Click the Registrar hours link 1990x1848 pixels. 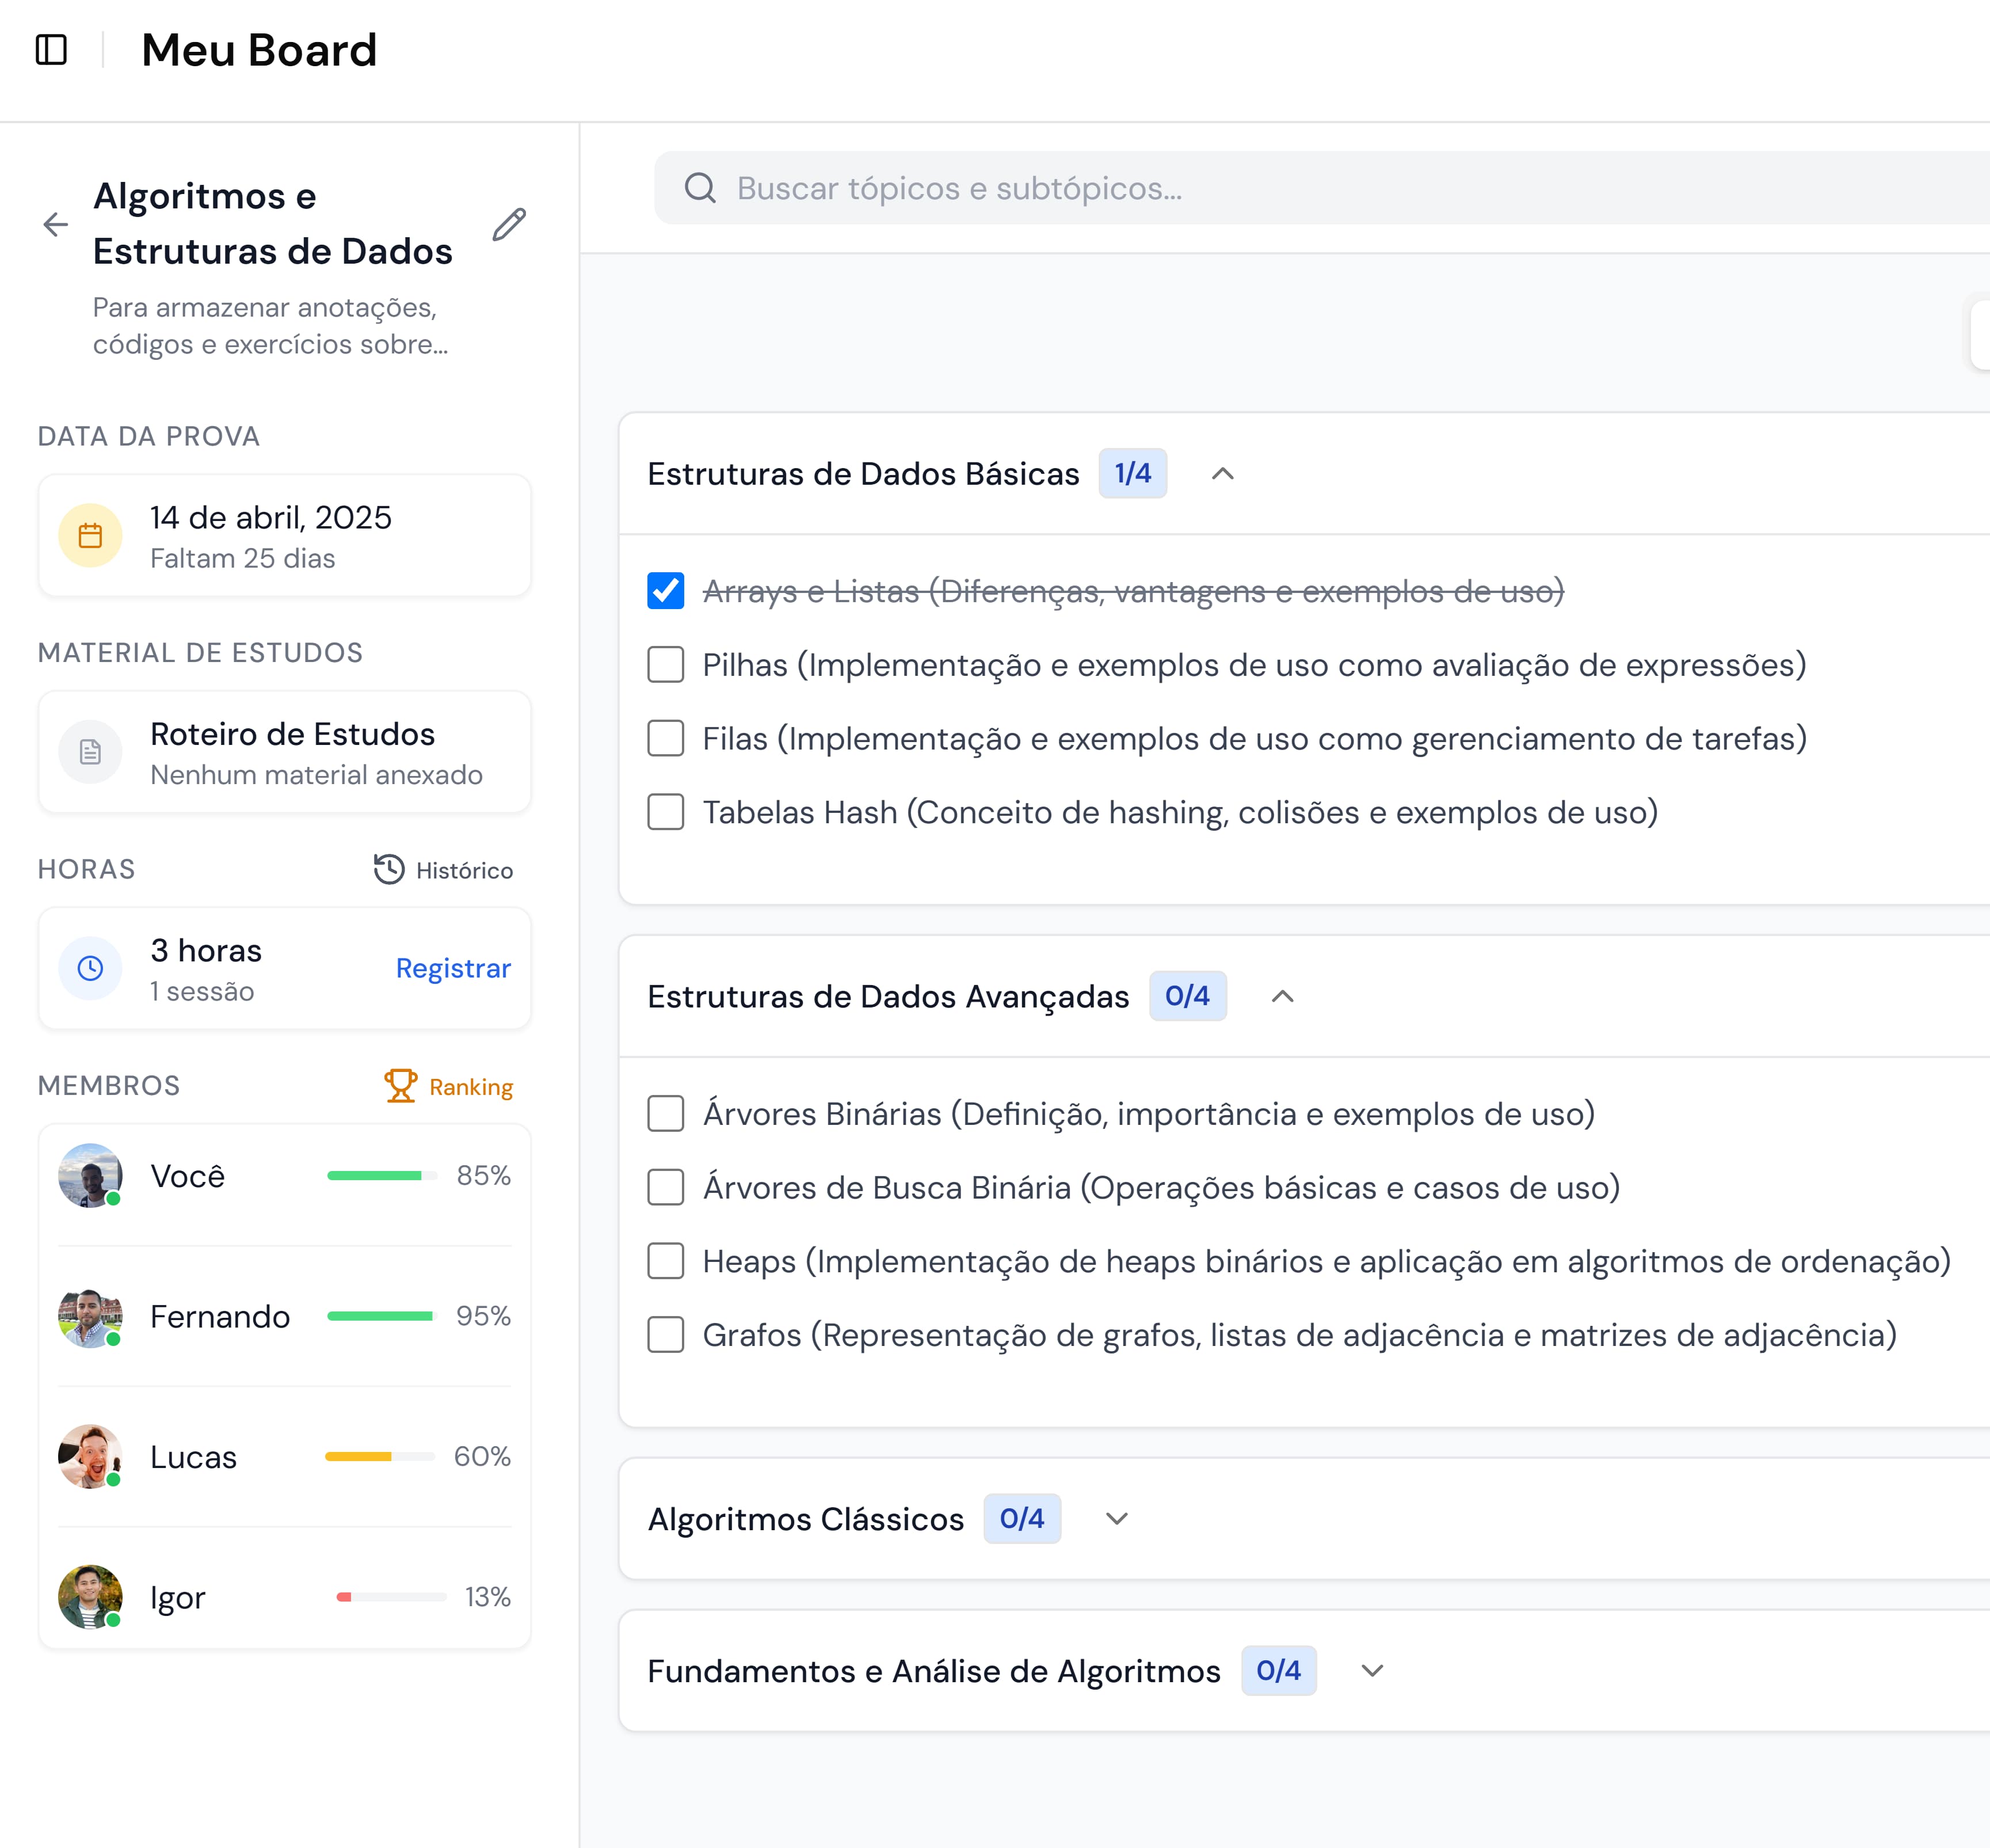click(x=453, y=968)
